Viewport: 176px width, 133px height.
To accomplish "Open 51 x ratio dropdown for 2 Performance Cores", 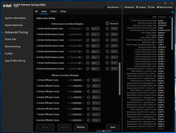I will point(95,34).
